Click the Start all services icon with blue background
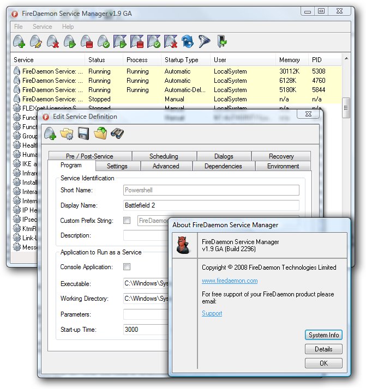The height and width of the screenshot is (389, 366). click(x=120, y=41)
